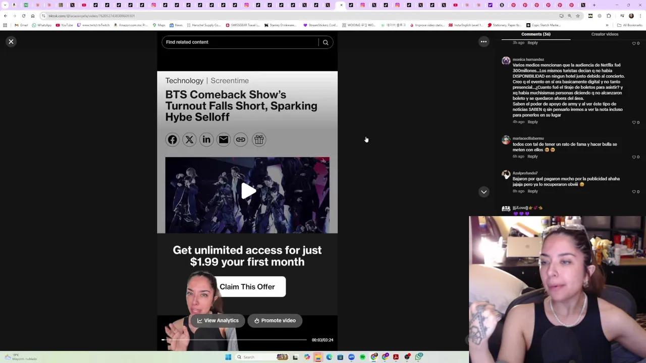Switch to Comments (36) tab
This screenshot has width=646, height=363.
pos(536,34)
